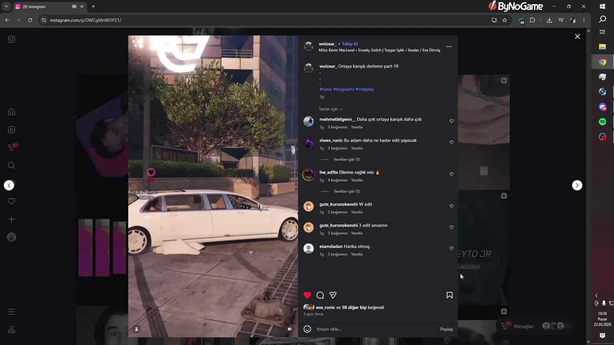Open a new browser tab

coord(93,7)
